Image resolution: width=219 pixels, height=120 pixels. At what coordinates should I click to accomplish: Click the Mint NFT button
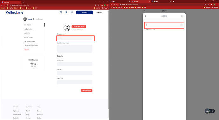[84, 12]
